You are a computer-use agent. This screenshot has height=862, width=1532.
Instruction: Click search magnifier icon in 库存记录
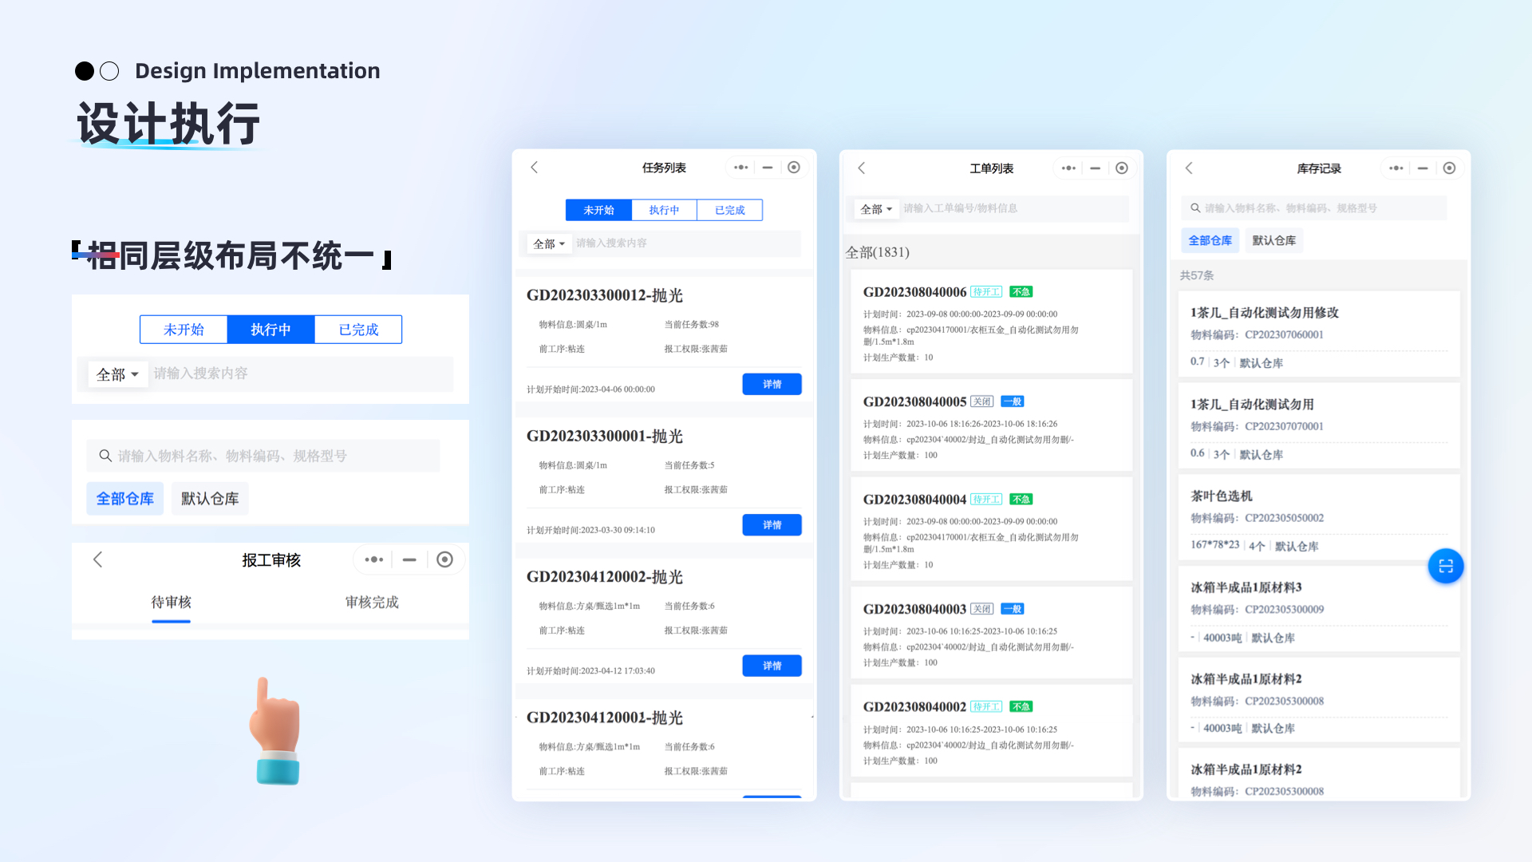click(x=1195, y=208)
